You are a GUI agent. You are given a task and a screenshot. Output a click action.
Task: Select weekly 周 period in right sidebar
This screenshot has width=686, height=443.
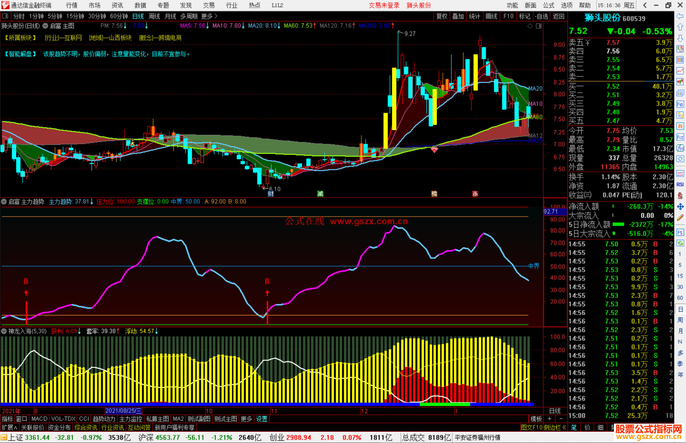[x=680, y=320]
